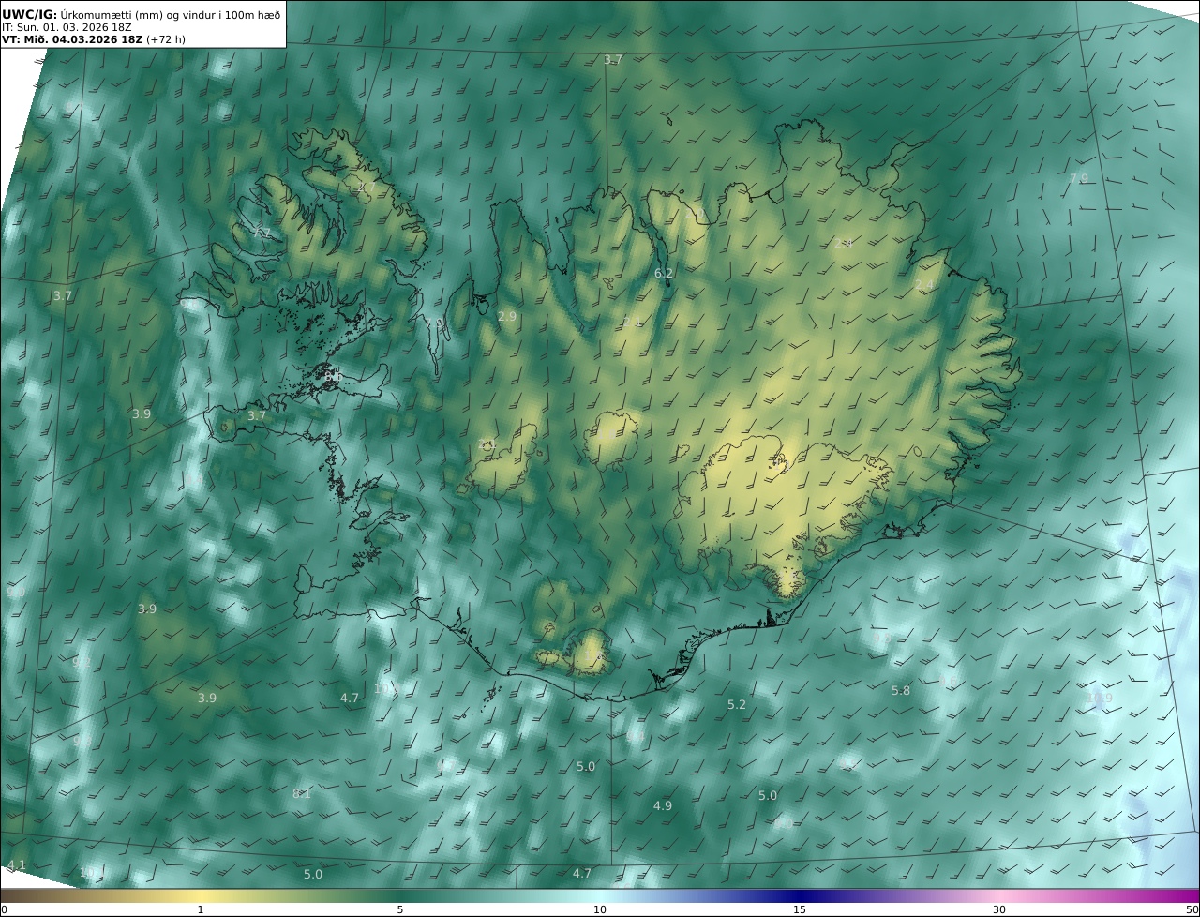Click the light pink colorbar segment above tick 30
This screenshot has height=917, width=1200.
pyautogui.click(x=999, y=896)
